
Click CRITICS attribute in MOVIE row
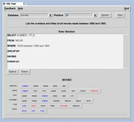(83, 91)
